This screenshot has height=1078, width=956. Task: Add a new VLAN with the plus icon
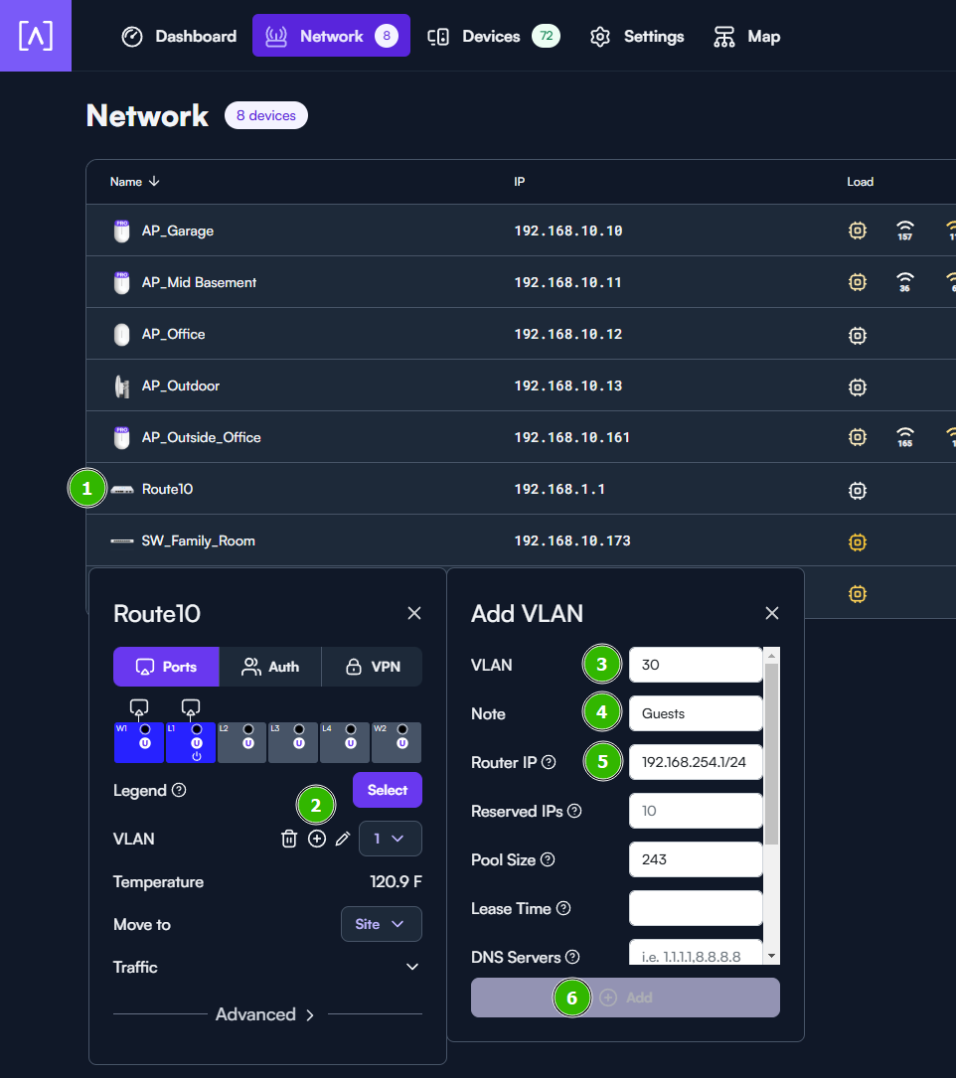coord(316,839)
